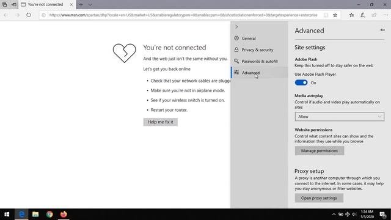The width and height of the screenshot is (391, 220).
Task: Open the tabs you've set aside icon
Action: 5,4
